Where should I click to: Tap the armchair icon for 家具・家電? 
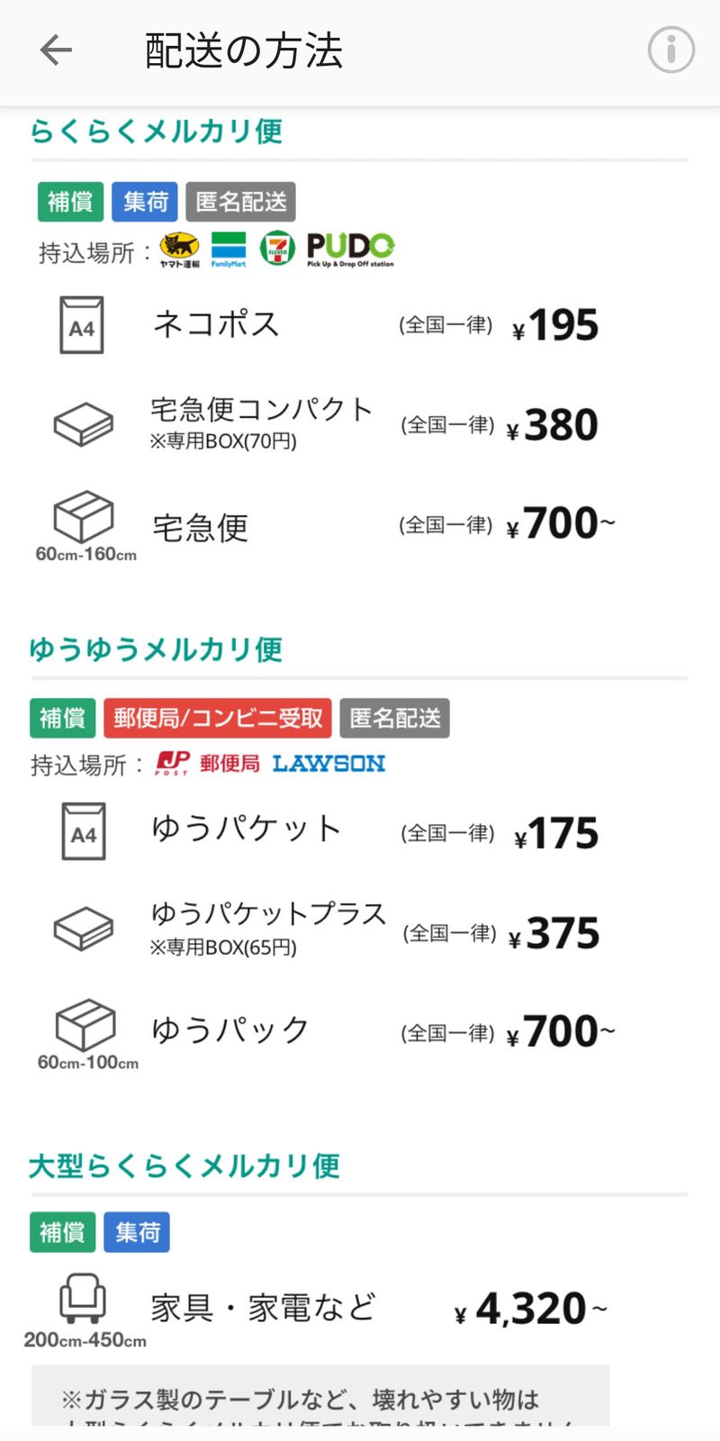point(83,1298)
